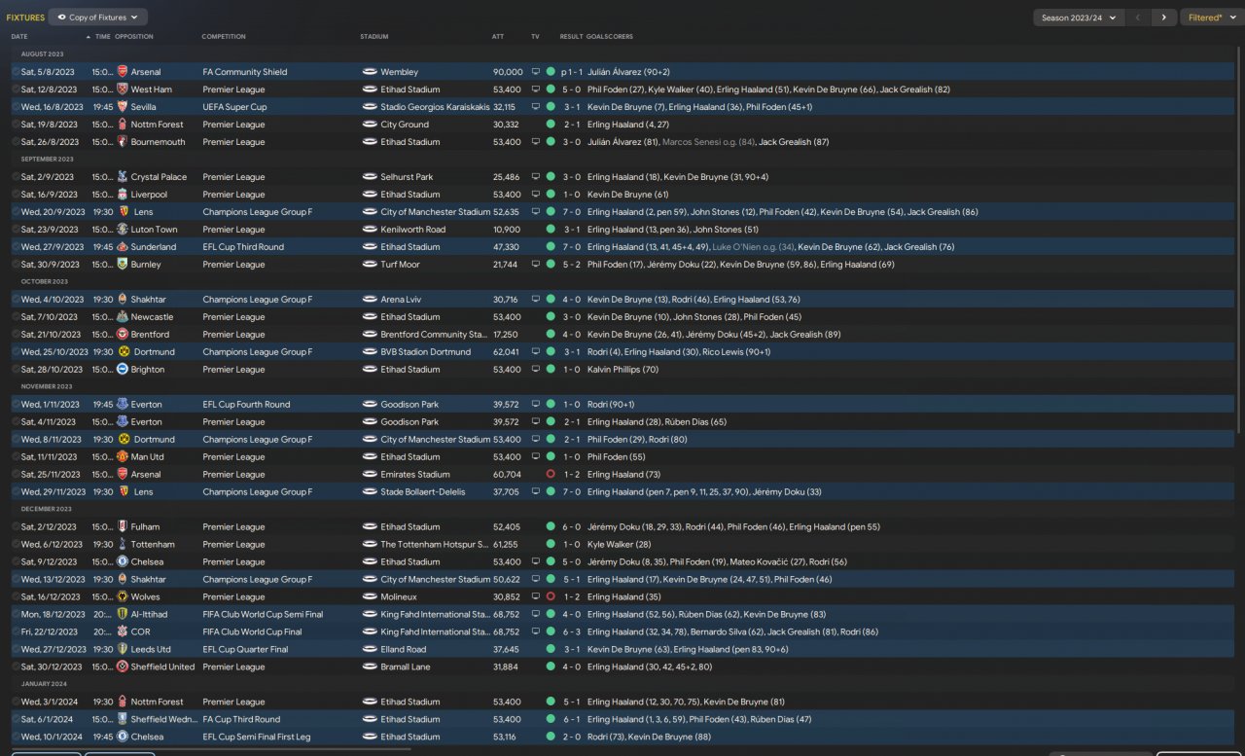Click the Newcastle club badge
The height and width of the screenshot is (756, 1245).
click(x=122, y=317)
